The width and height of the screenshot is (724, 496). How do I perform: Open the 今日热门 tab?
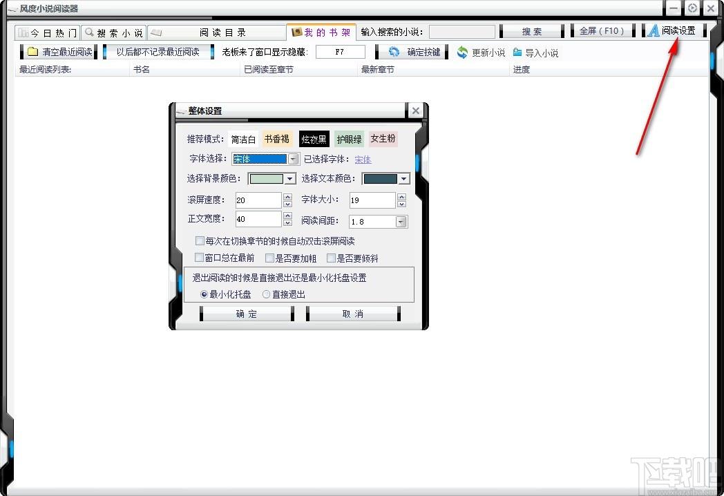pos(47,32)
